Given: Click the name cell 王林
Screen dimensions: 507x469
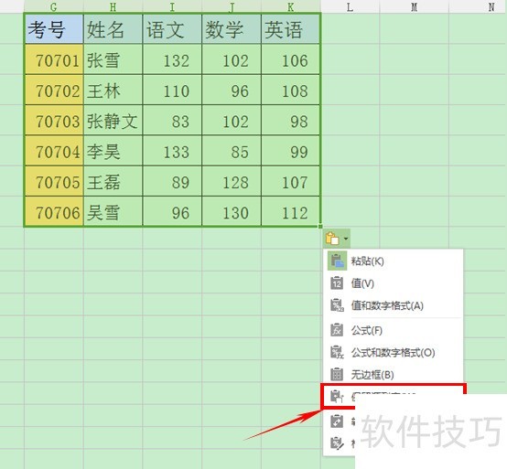Looking at the screenshot, I should (113, 90).
